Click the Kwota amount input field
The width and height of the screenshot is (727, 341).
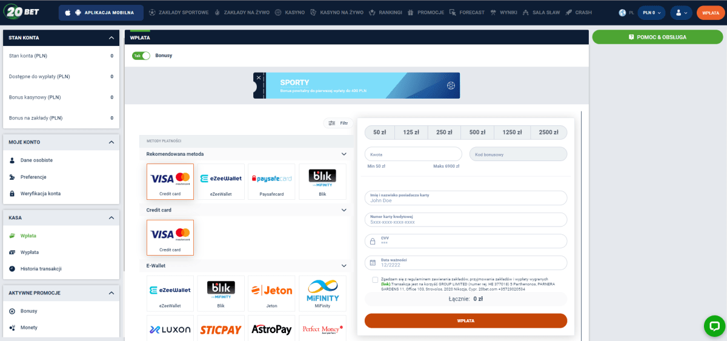click(413, 154)
